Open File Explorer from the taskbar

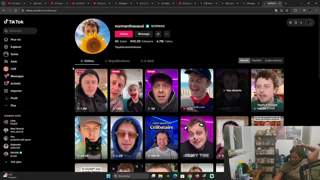160,176
